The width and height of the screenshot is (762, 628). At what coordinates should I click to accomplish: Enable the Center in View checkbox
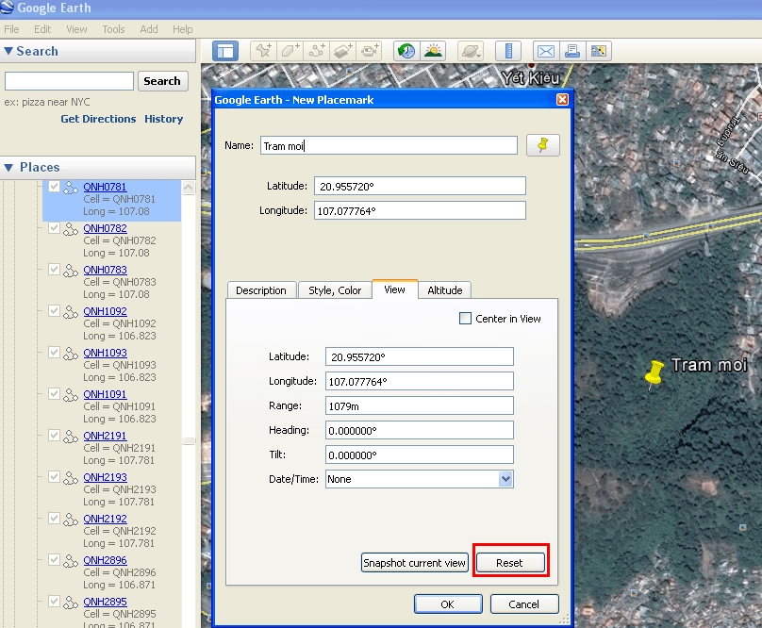(465, 319)
